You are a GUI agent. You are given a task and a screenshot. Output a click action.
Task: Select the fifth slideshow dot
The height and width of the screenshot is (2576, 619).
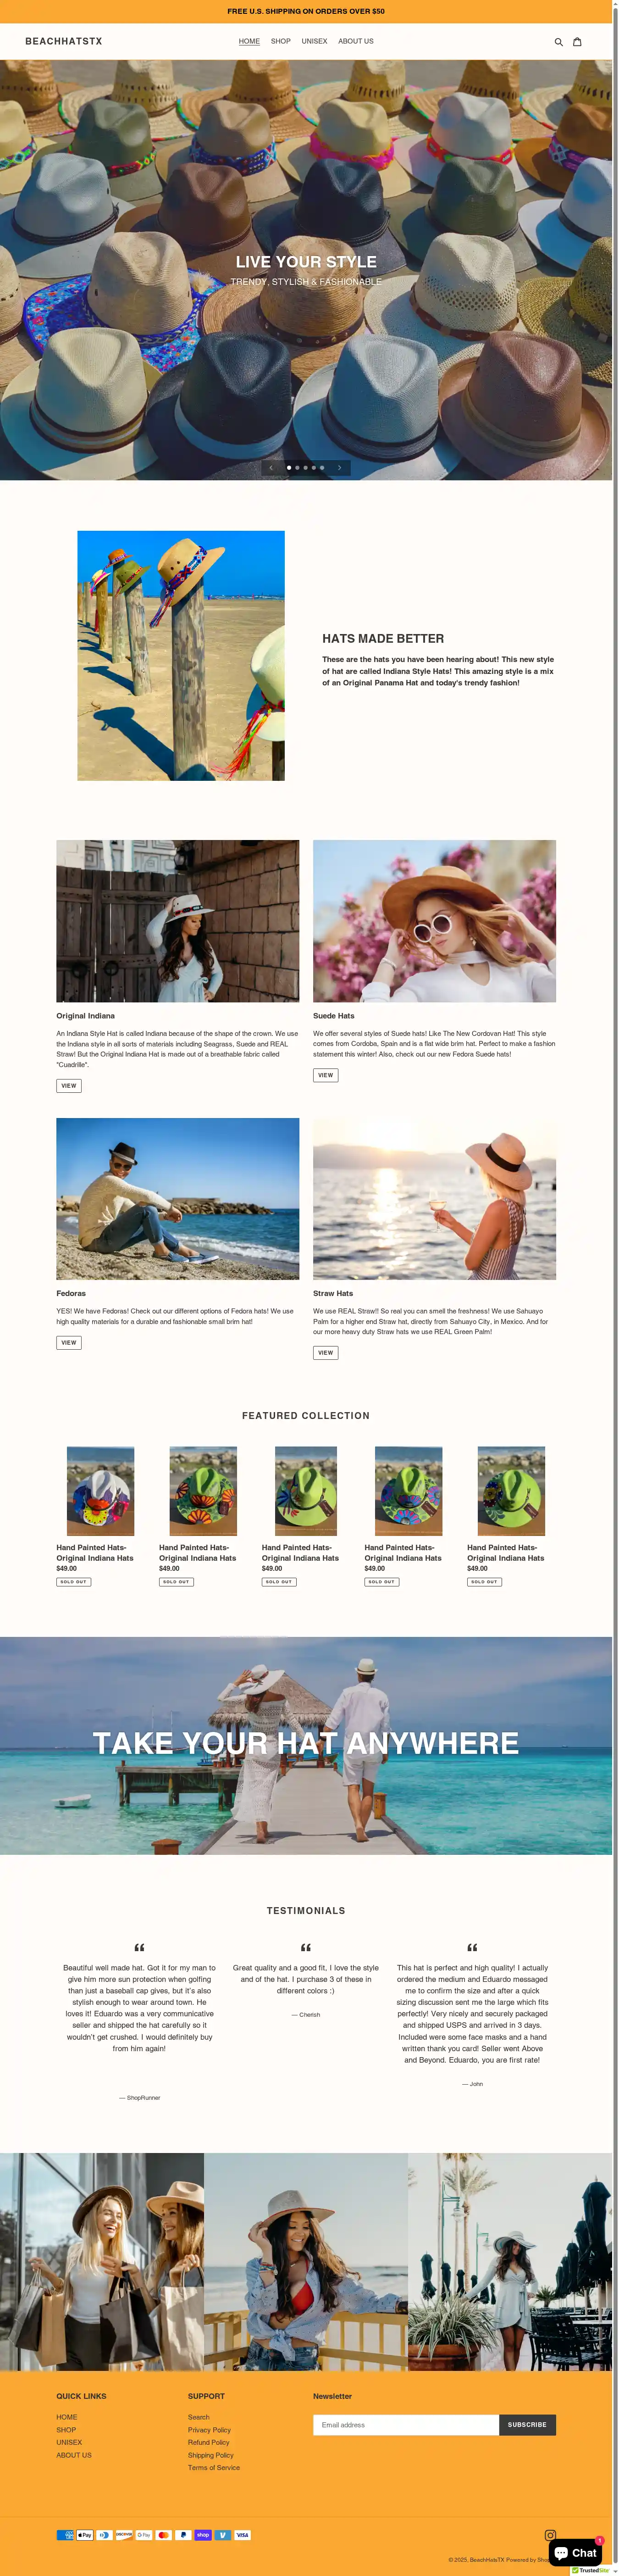pyautogui.click(x=322, y=467)
